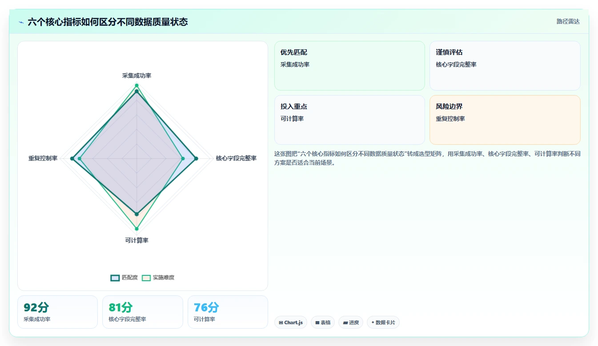598x346 pixels.
Task: Click the dark 匹配度 point on 可计算率 axis
Action: pos(136,214)
